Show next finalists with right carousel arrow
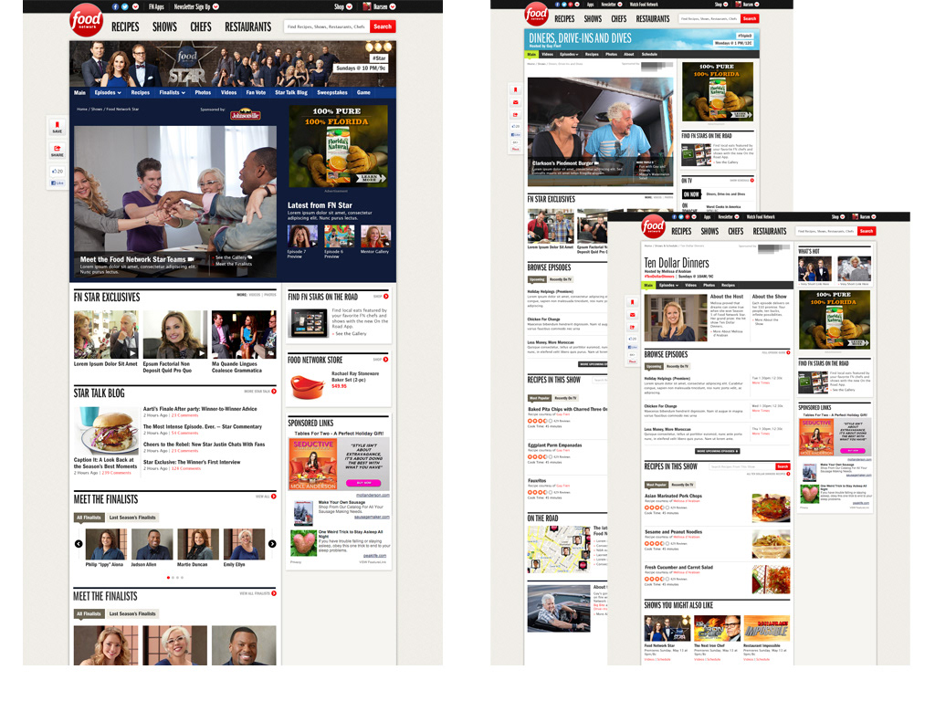 tap(272, 544)
